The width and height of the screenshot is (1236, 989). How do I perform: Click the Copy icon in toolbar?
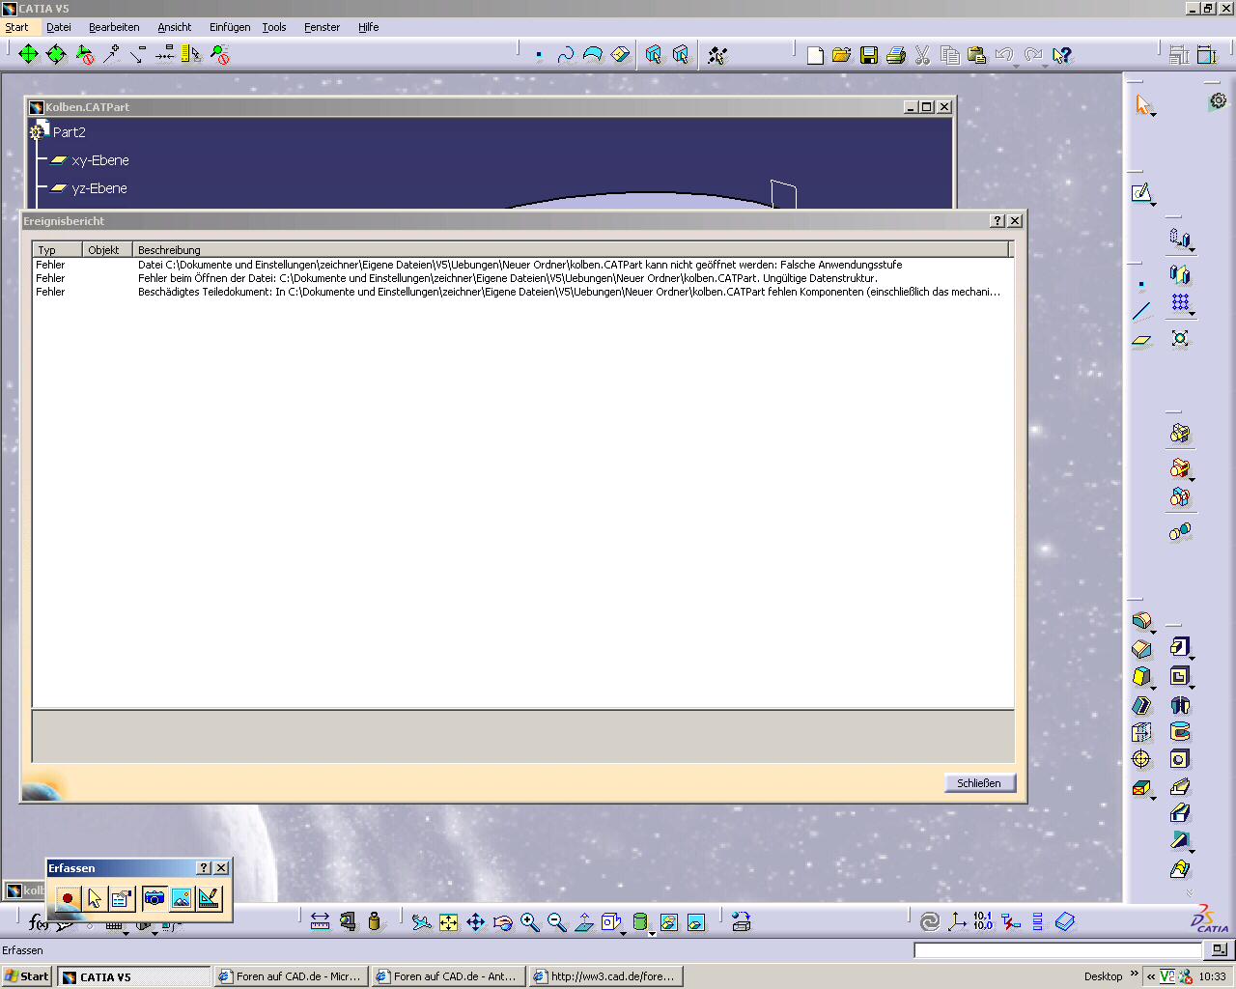[x=950, y=55]
